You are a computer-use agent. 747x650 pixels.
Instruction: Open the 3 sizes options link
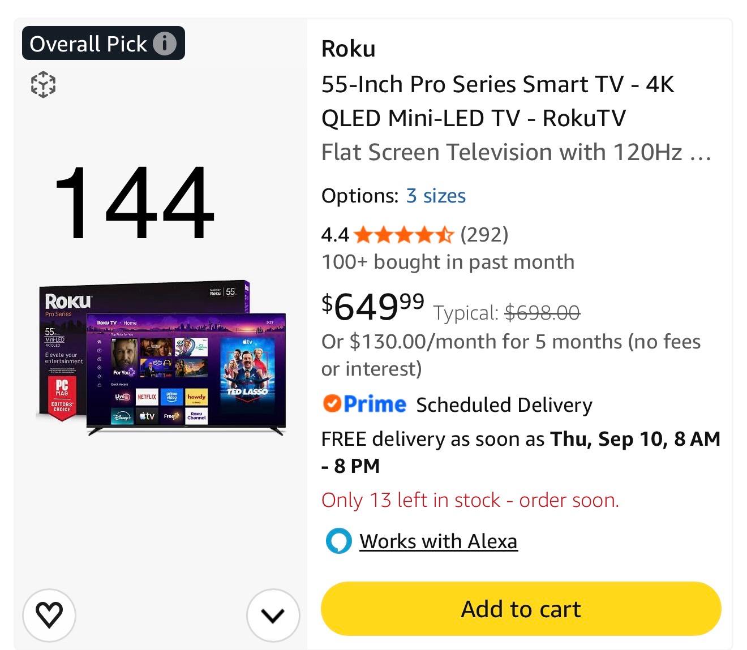[x=436, y=196]
